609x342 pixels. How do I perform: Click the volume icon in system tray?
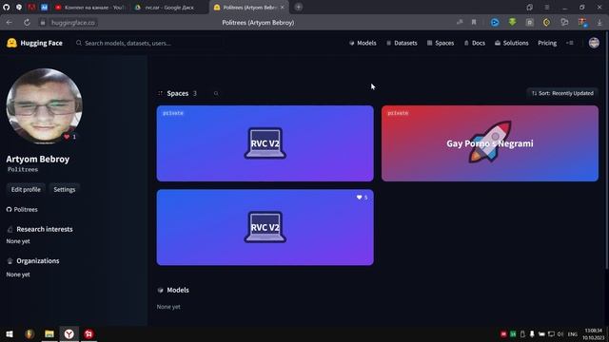(x=560, y=333)
